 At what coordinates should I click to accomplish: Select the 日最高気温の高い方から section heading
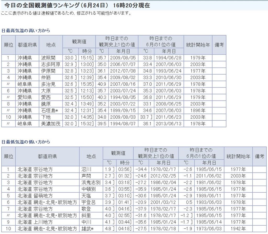[x=26, y=31]
